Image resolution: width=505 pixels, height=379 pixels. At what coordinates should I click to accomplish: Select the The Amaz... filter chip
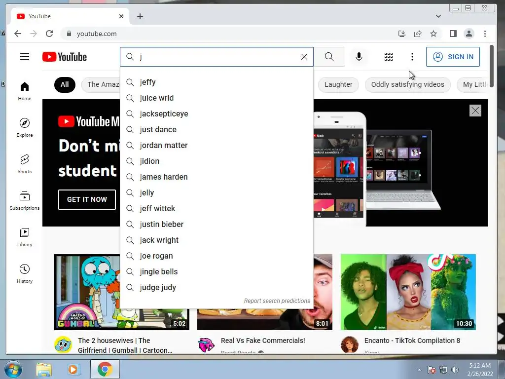pos(101,85)
